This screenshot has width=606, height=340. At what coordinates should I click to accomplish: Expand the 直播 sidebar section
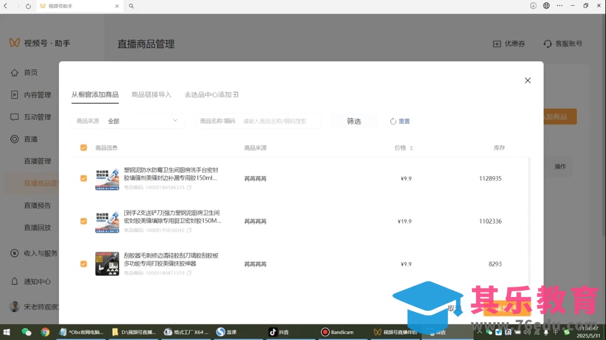pyautogui.click(x=31, y=139)
